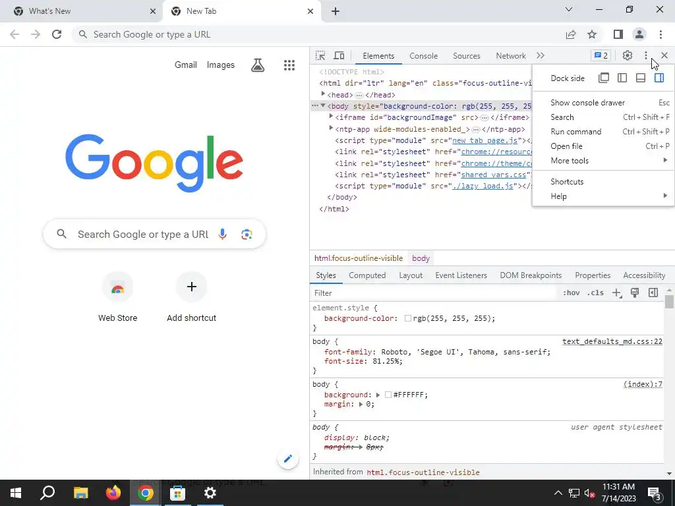This screenshot has height=506, width=675.
Task: Open a new browser tab with plus
Action: pos(336,11)
